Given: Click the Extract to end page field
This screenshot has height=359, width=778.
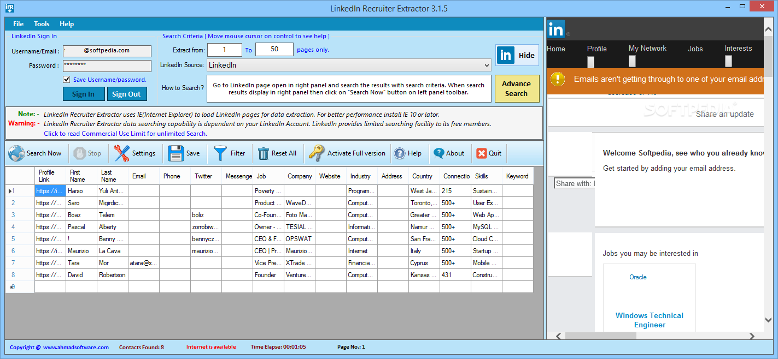Looking at the screenshot, I should [274, 50].
